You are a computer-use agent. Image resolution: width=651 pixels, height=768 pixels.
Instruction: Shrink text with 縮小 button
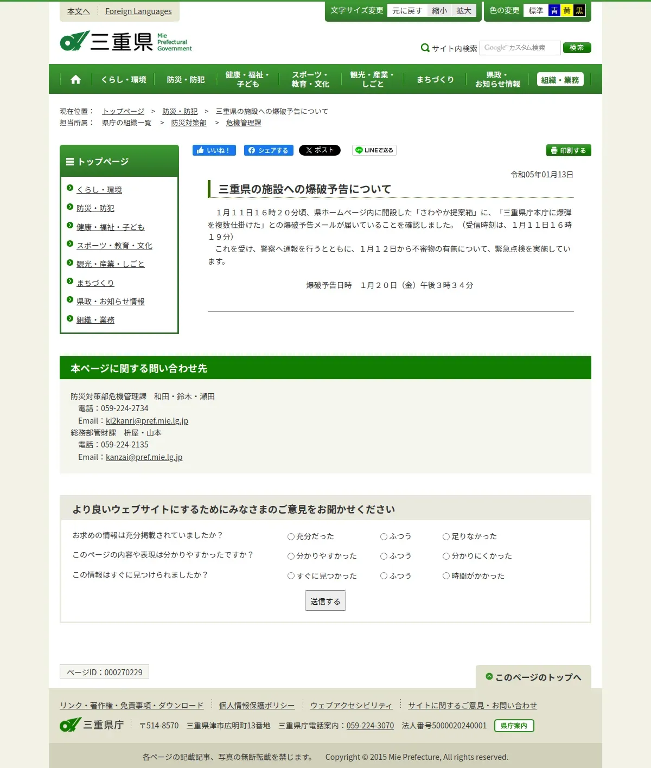[439, 10]
